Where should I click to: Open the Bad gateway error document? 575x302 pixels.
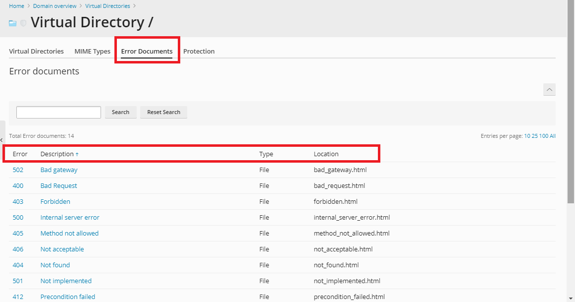59,170
